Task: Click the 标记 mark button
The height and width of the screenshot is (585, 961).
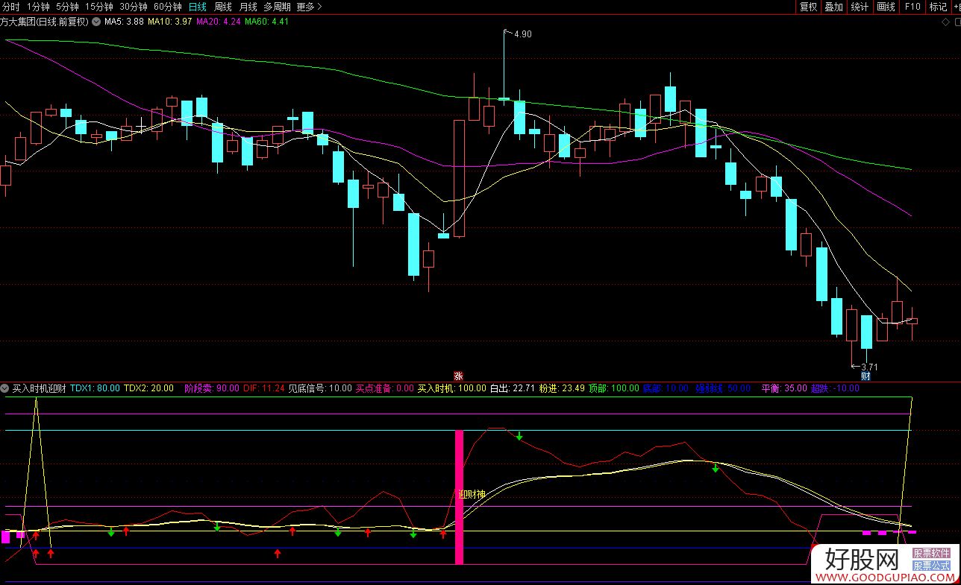Action: (938, 7)
